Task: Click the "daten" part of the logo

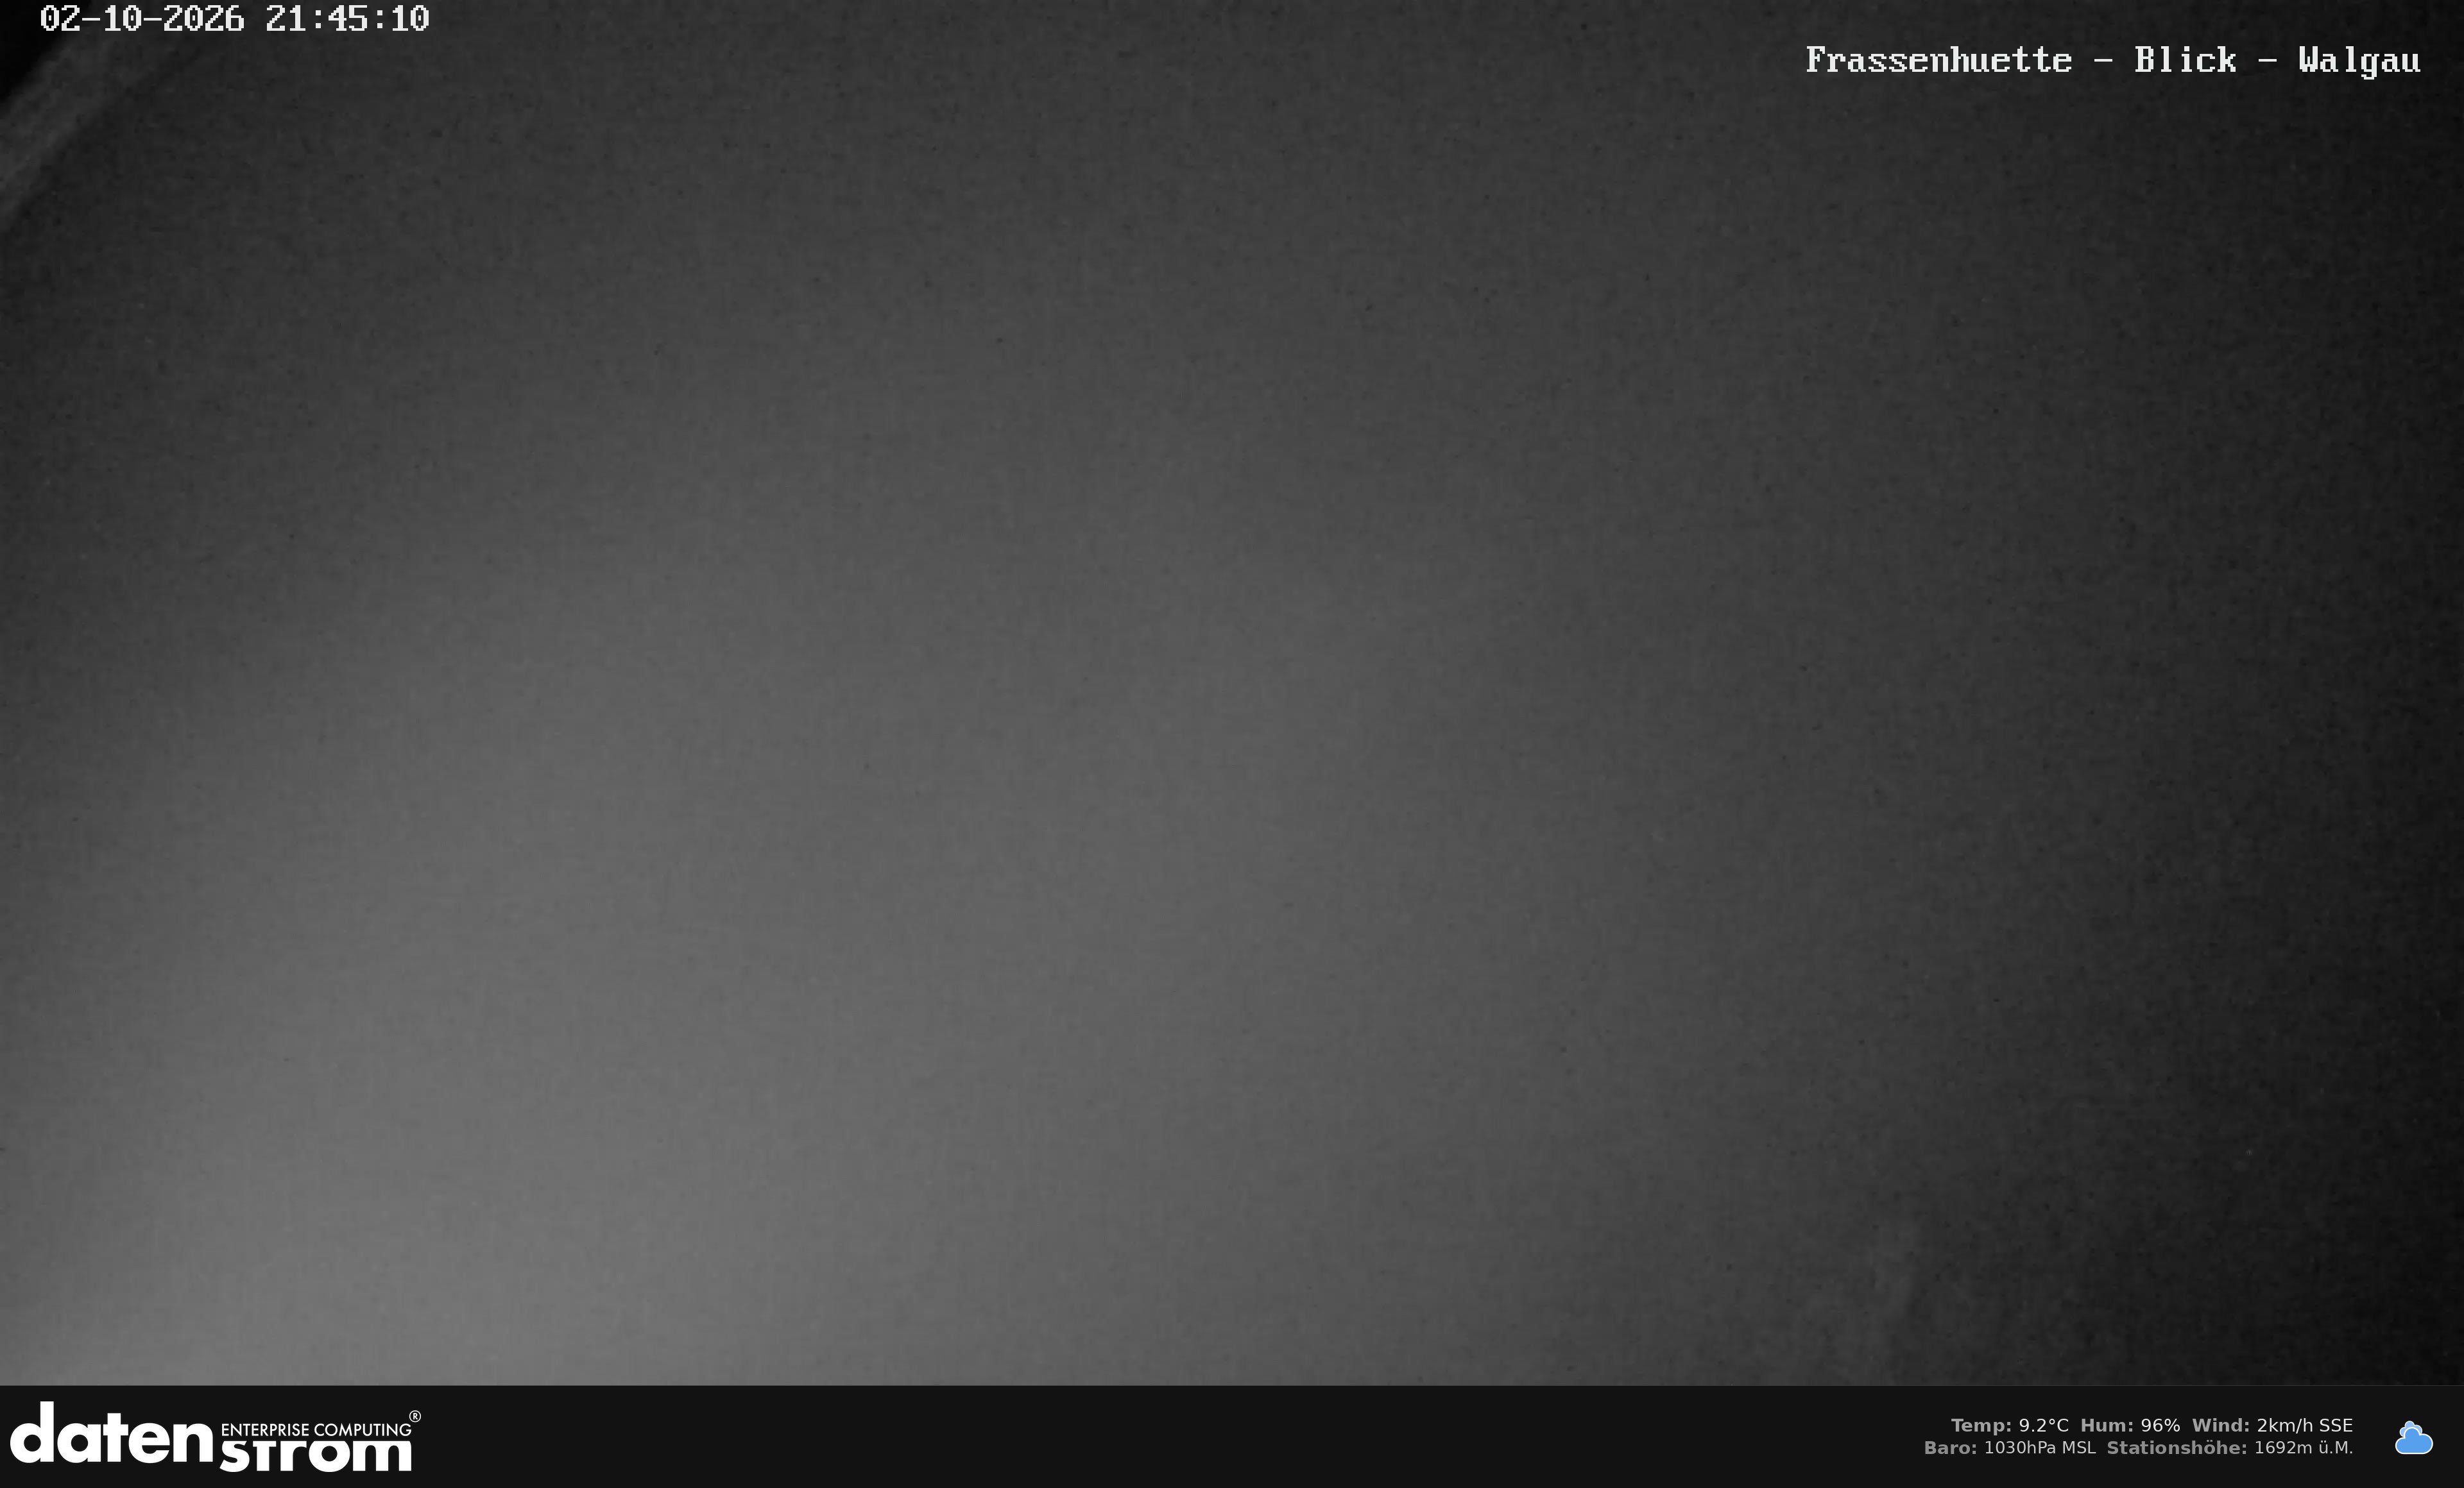Action: coord(111,1433)
